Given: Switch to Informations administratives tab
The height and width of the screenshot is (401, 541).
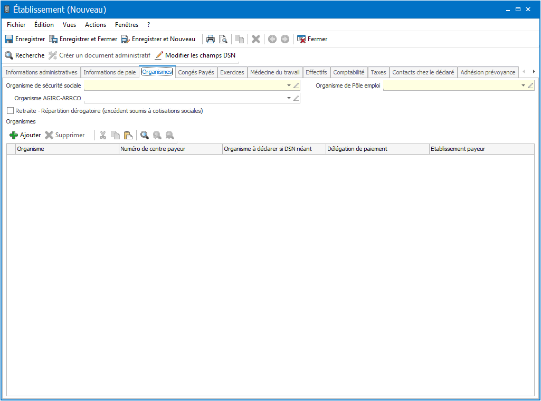Looking at the screenshot, I should coord(41,72).
